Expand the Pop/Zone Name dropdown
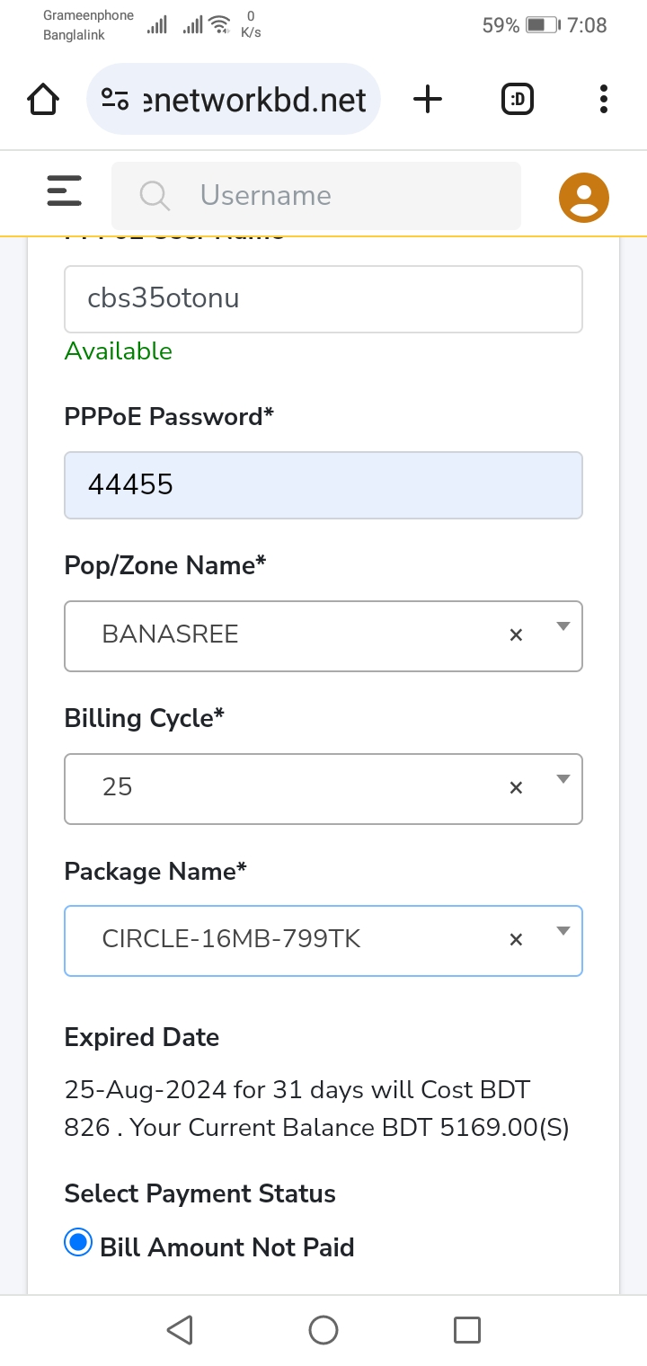The image size is (647, 1366). [x=563, y=626]
